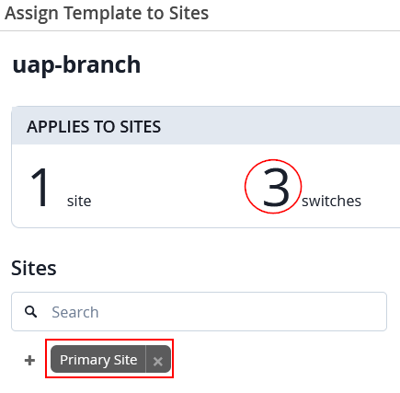Select the Primary Site tag label
400x393 pixels.
pyautogui.click(x=98, y=360)
